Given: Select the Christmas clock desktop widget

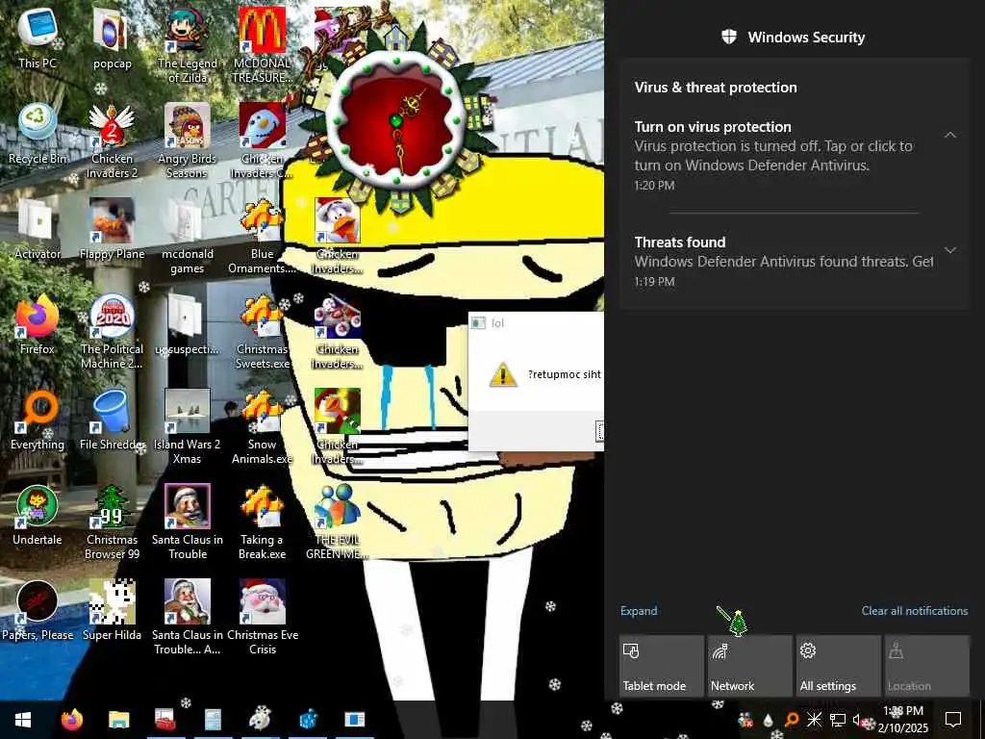Looking at the screenshot, I should 395,120.
